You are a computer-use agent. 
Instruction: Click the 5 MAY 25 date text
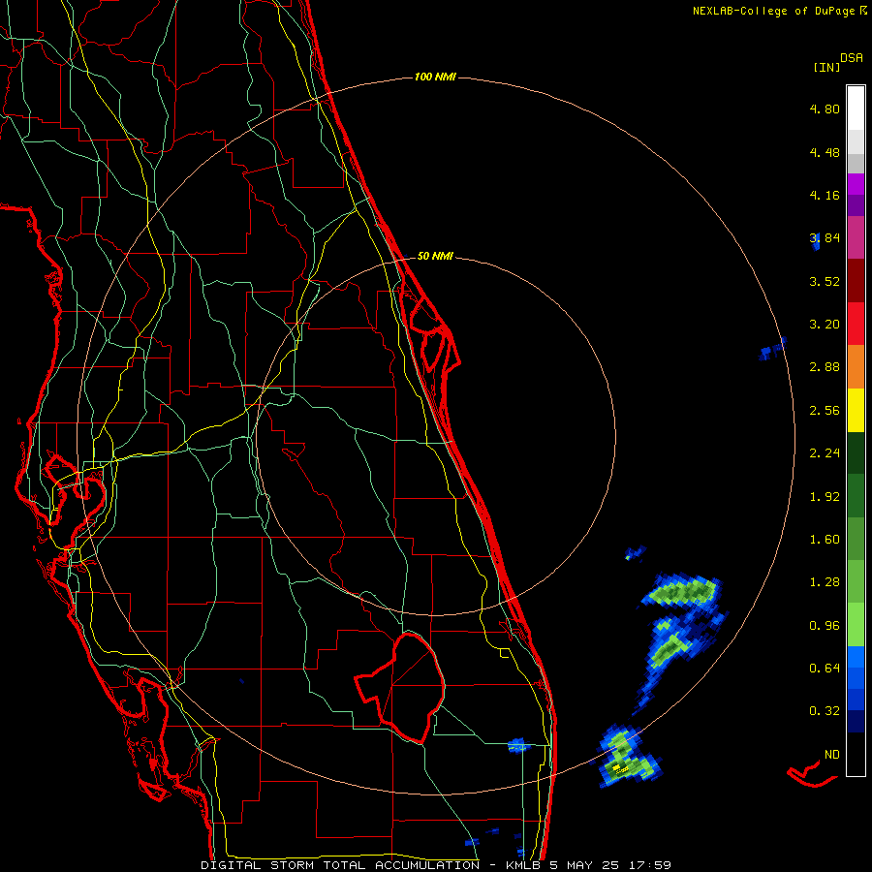584,865
